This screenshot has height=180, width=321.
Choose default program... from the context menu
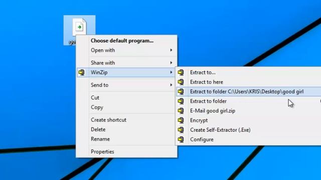click(126, 40)
